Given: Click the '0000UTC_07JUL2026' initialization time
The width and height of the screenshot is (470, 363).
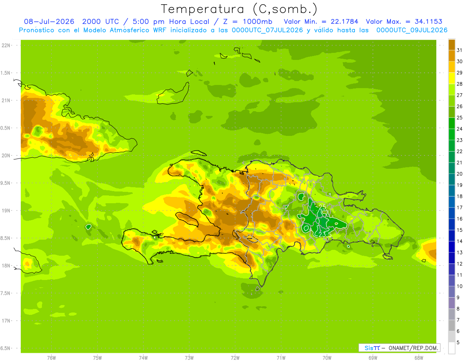Looking at the screenshot, I should click(x=268, y=30).
